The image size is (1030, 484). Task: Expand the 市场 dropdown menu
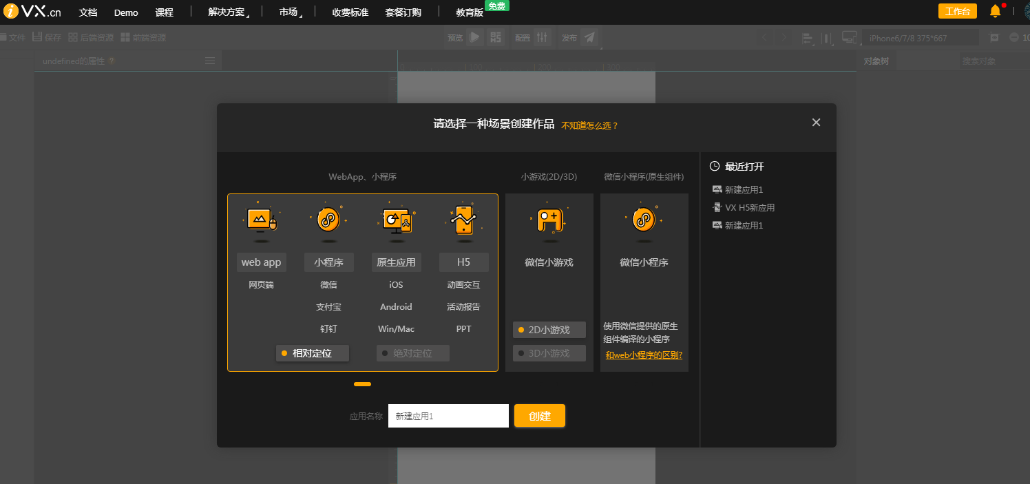tap(291, 12)
